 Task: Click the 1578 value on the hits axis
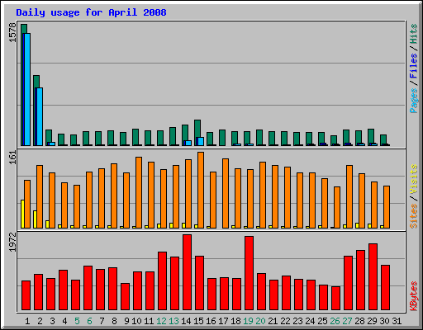click(12, 33)
